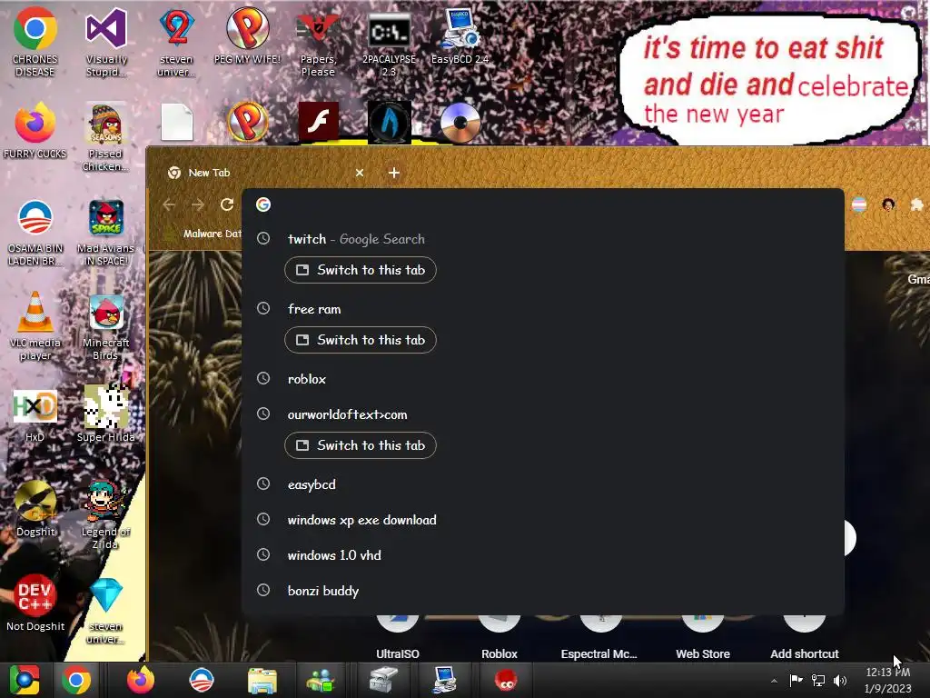Open the Roblox shortcut tile

500,638
